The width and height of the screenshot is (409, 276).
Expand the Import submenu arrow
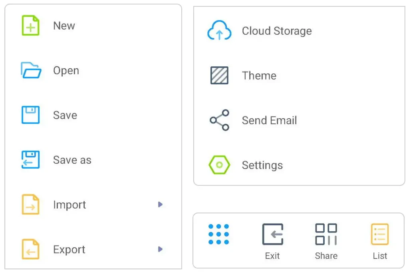tap(160, 205)
